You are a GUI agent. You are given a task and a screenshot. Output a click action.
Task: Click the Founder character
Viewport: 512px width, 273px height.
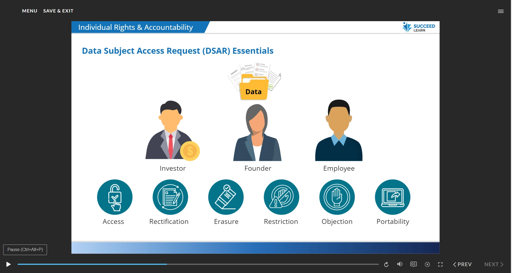pos(257,132)
